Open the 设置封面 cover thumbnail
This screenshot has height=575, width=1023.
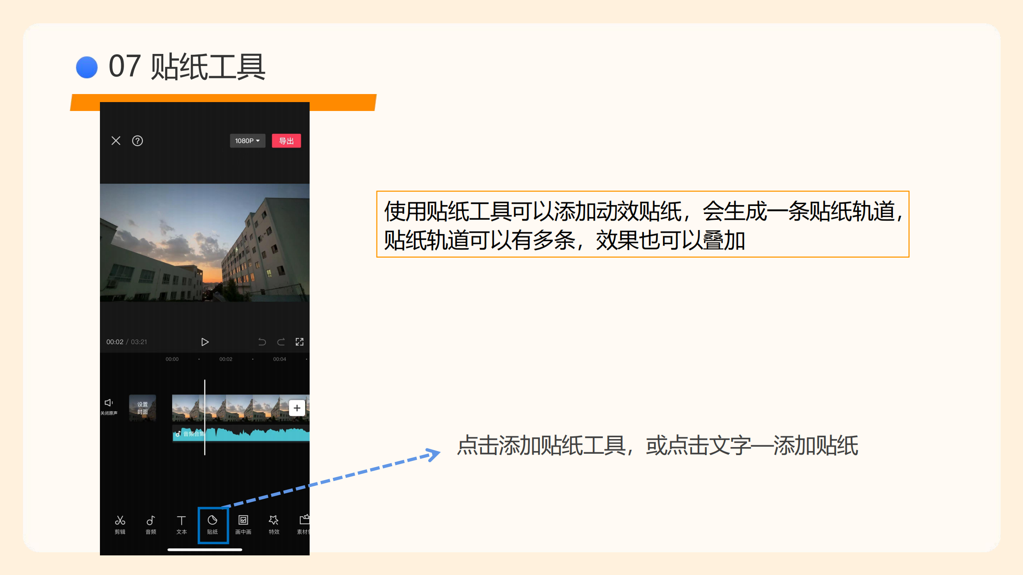(143, 408)
